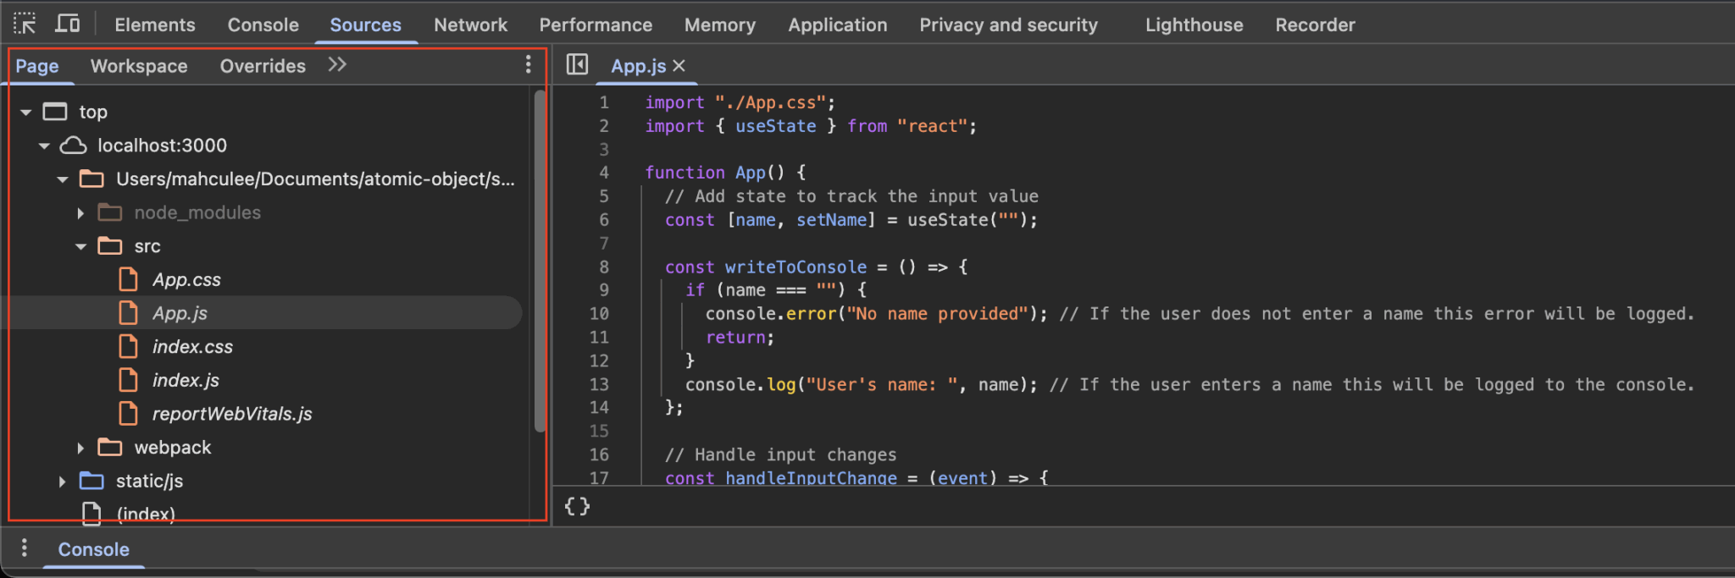Show more navigator tabs via double chevron
The width and height of the screenshot is (1735, 578).
337,64
